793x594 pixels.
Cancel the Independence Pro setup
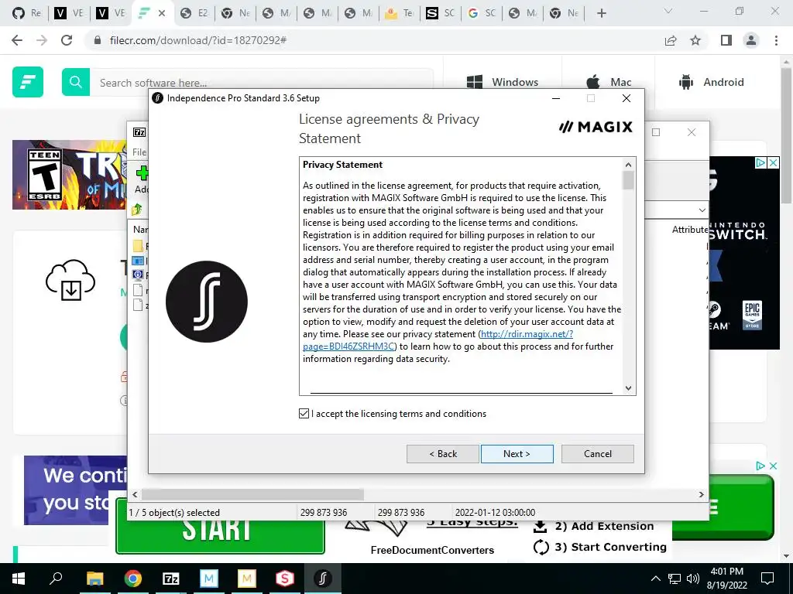coord(597,453)
